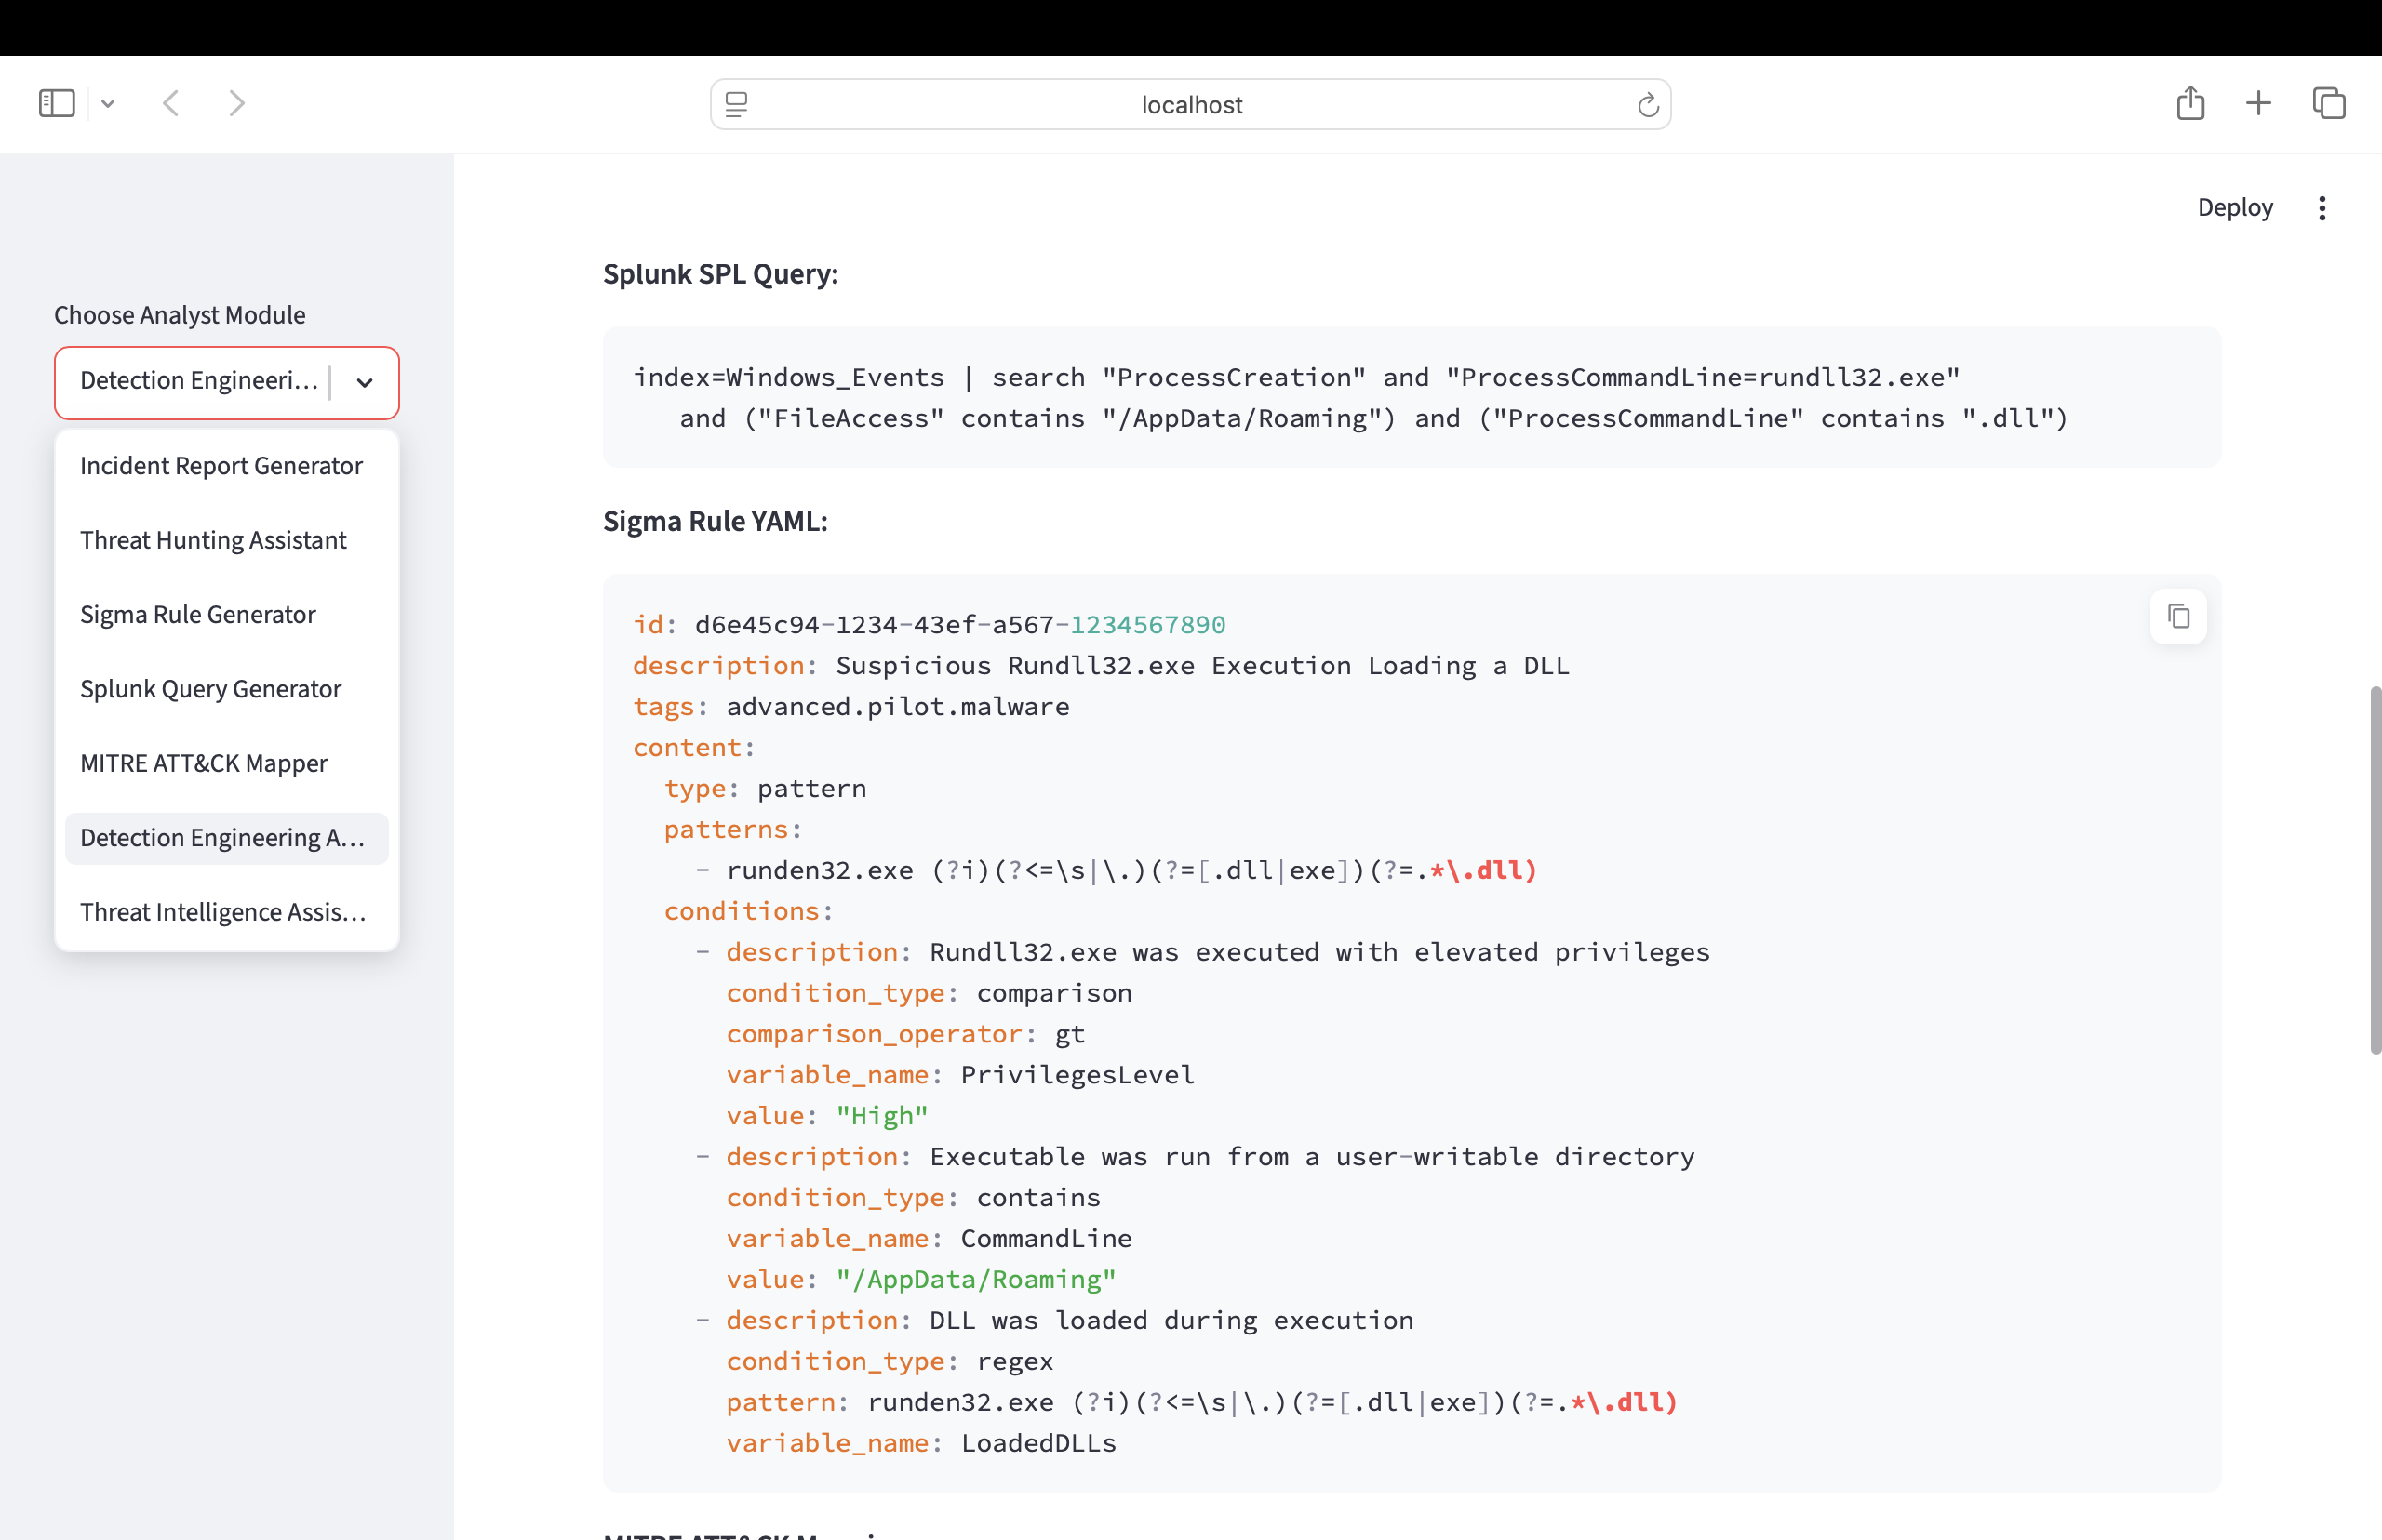Click the PrivilegesLevel variable name
Screen dimensions: 2382x1540
point(1077,1074)
